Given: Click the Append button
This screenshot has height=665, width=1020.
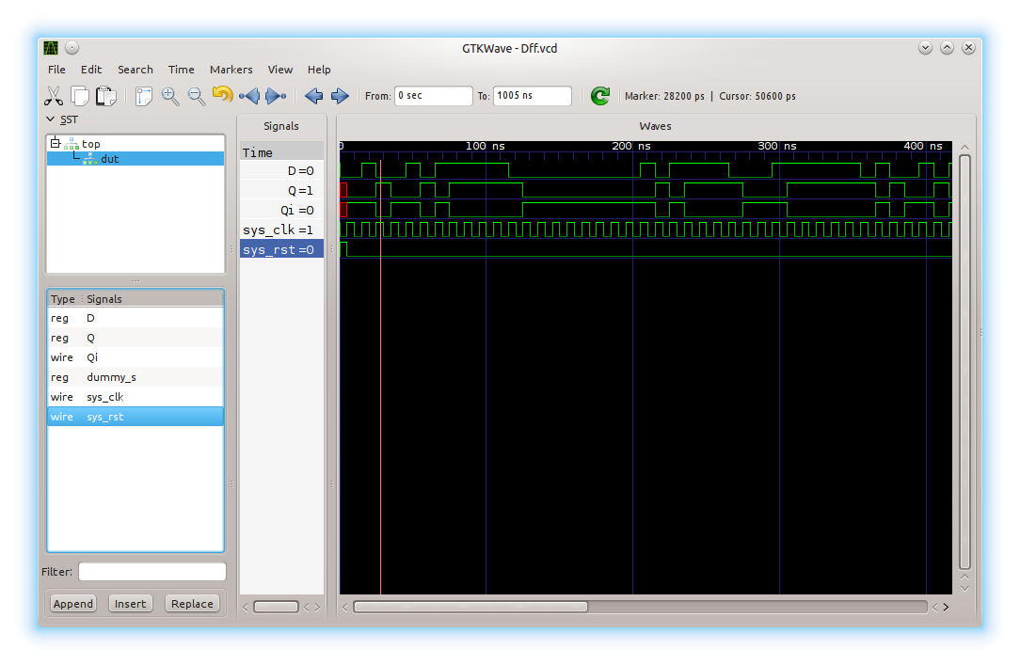Looking at the screenshot, I should 73,604.
